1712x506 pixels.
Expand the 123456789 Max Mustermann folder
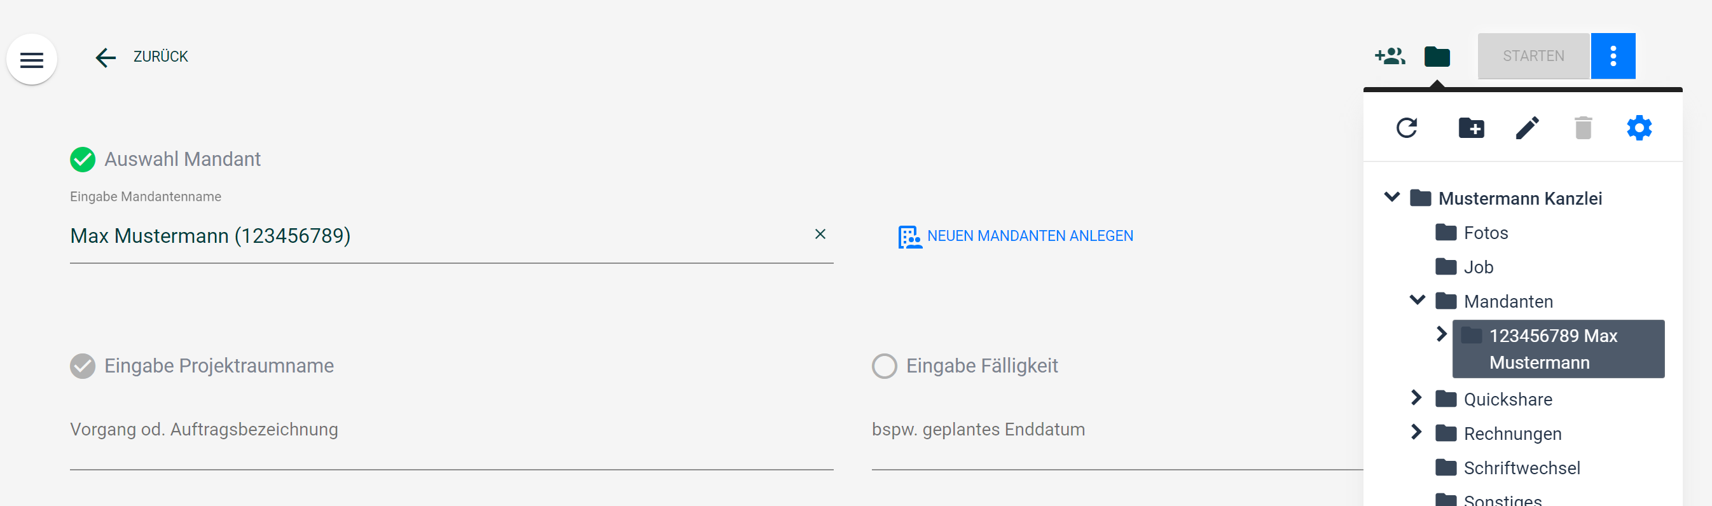tap(1441, 334)
